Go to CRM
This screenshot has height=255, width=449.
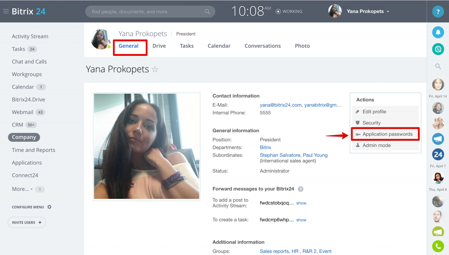tap(18, 125)
